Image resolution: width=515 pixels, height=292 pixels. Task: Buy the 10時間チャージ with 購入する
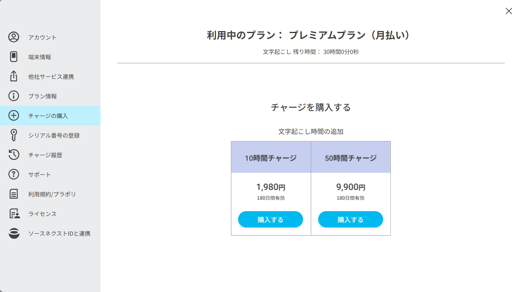click(270, 219)
